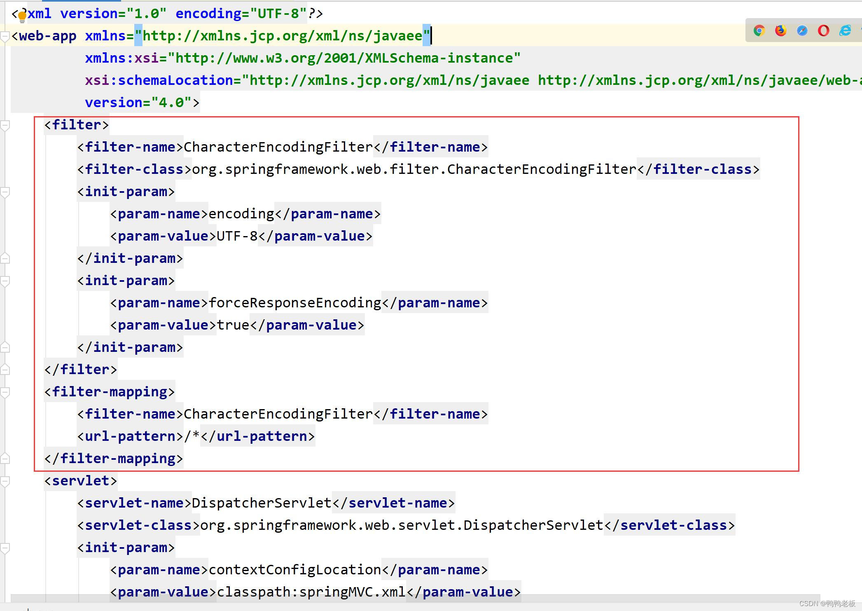The width and height of the screenshot is (862, 611).
Task: Open preview in Firefox browser
Action: click(x=781, y=30)
